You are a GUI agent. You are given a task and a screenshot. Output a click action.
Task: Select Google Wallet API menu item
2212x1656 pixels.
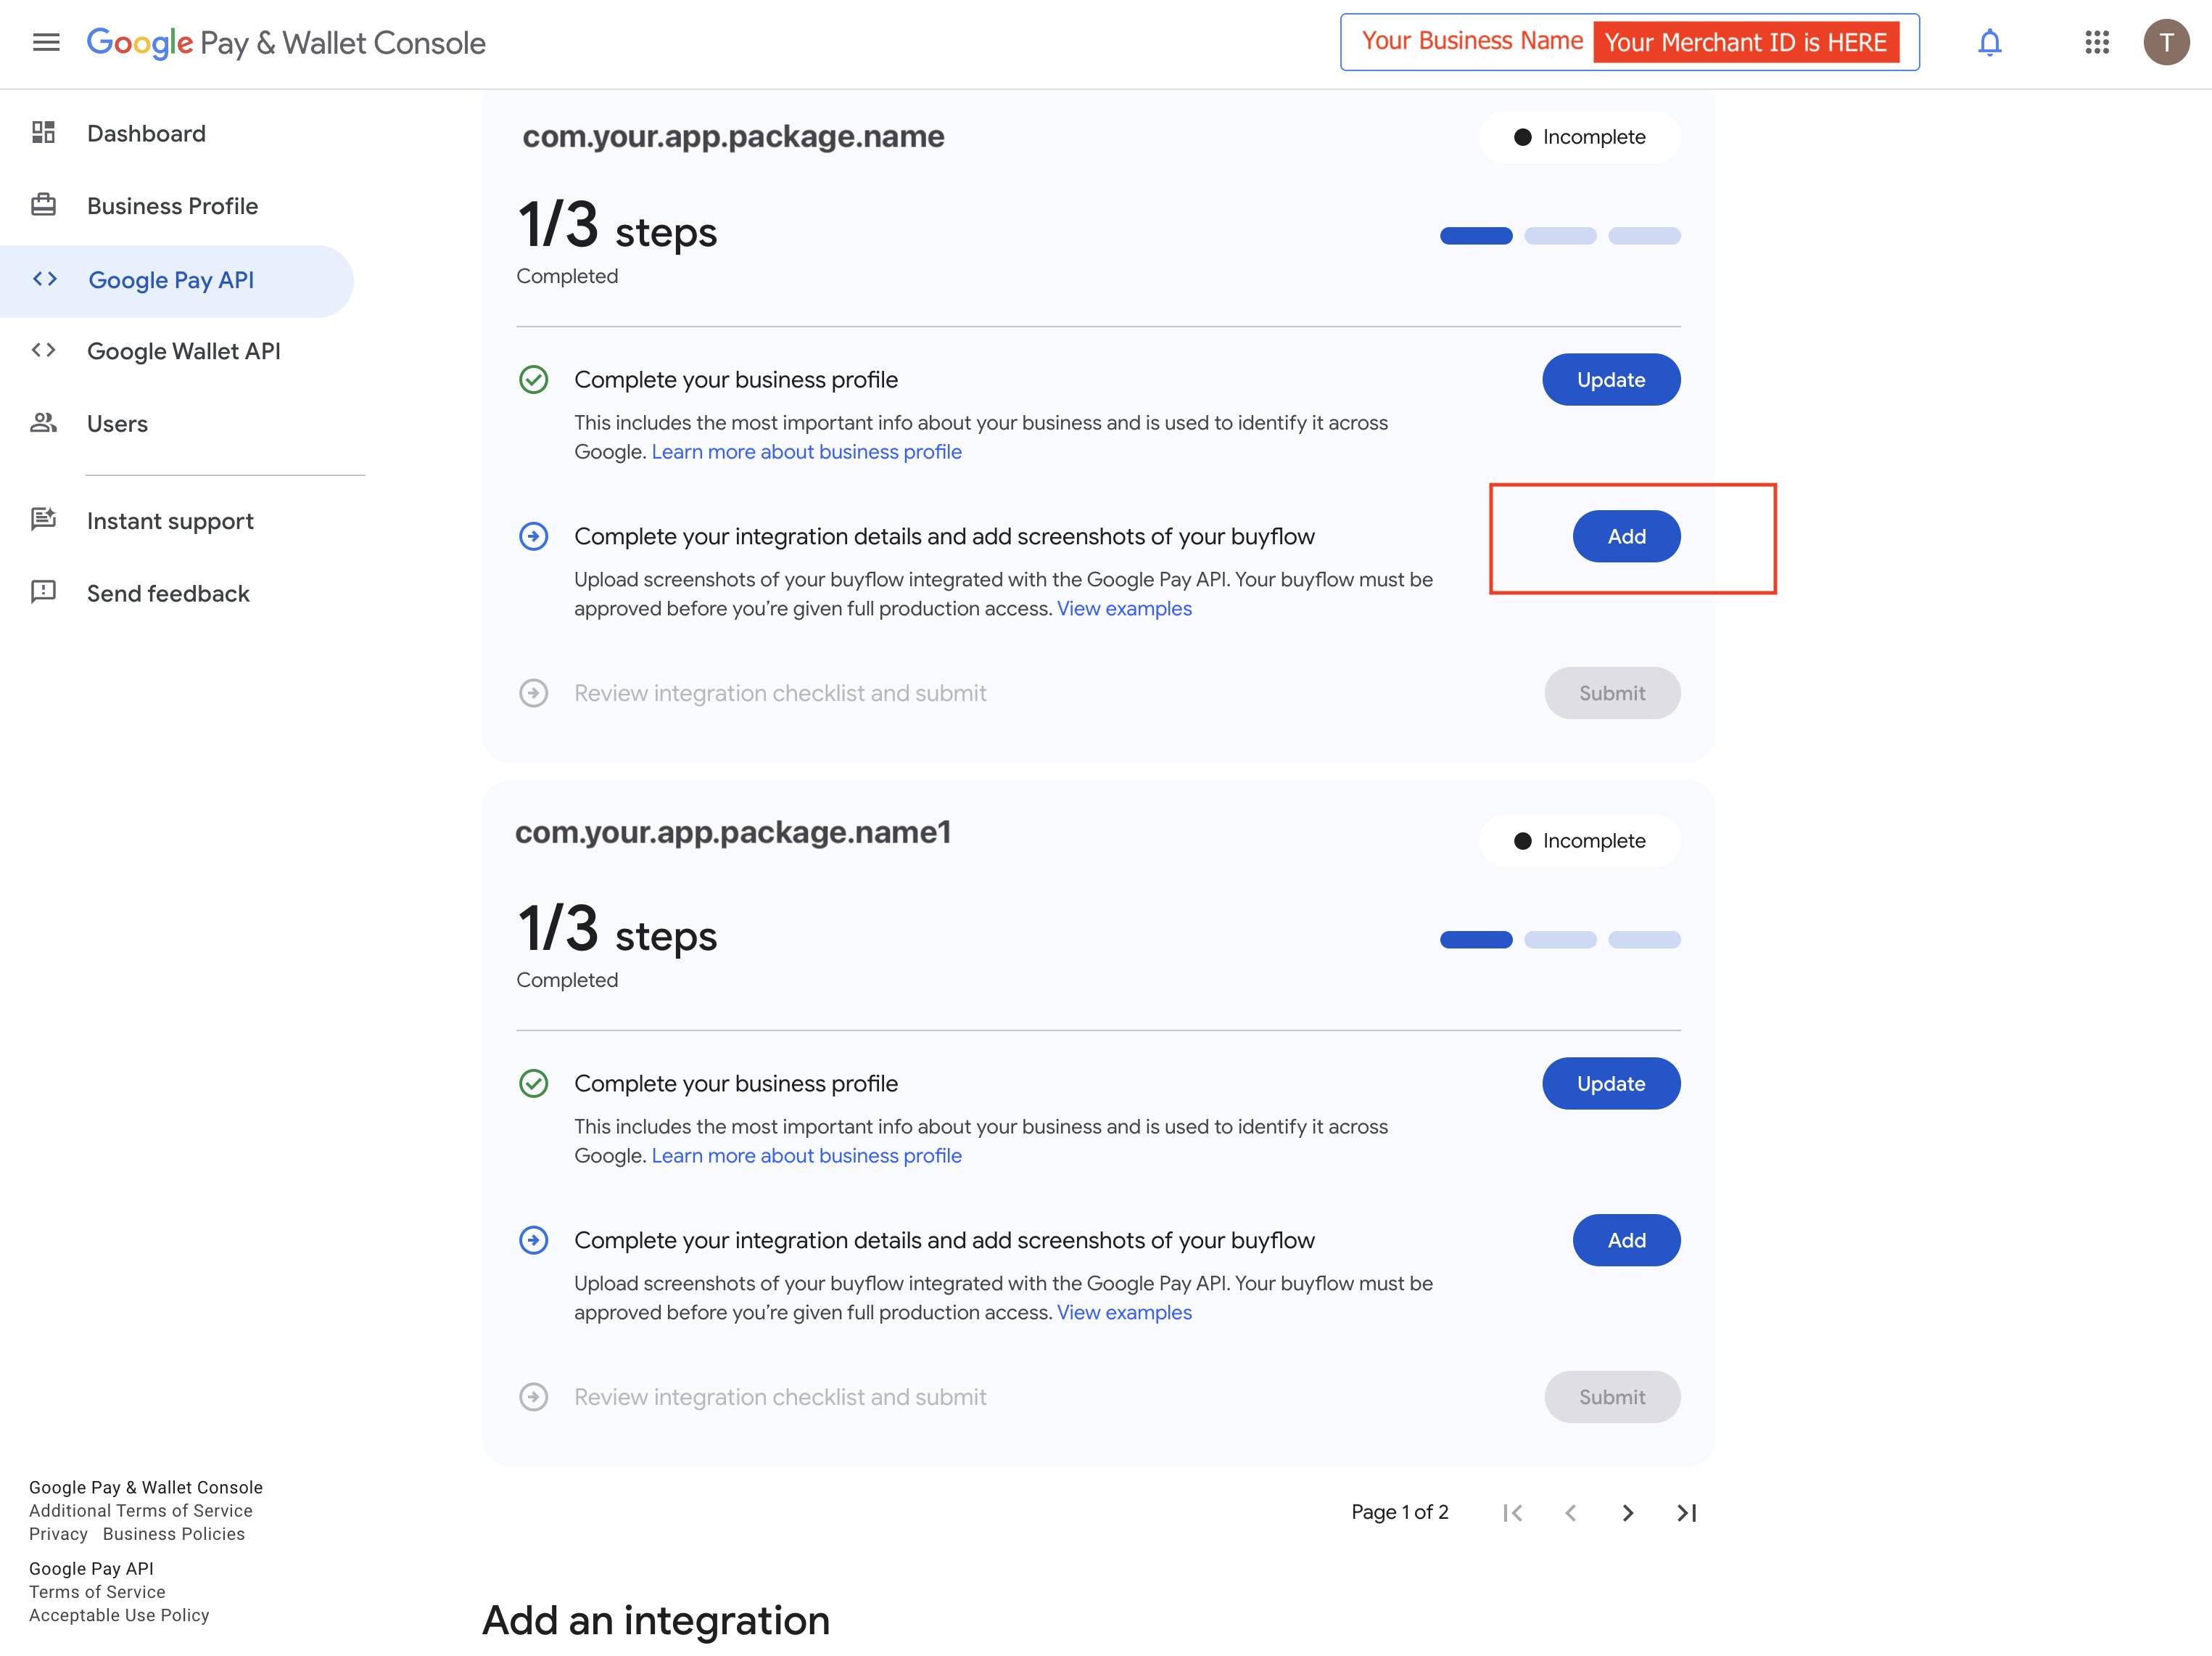[184, 351]
